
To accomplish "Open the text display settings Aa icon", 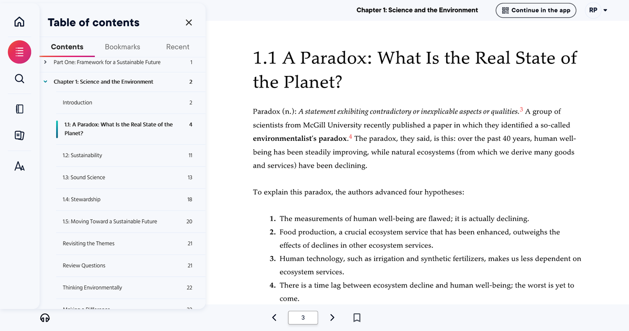I will pyautogui.click(x=19, y=165).
